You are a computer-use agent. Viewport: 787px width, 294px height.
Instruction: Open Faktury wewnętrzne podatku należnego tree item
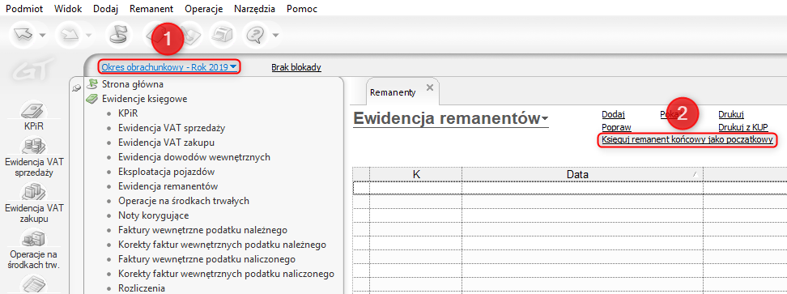click(x=202, y=230)
